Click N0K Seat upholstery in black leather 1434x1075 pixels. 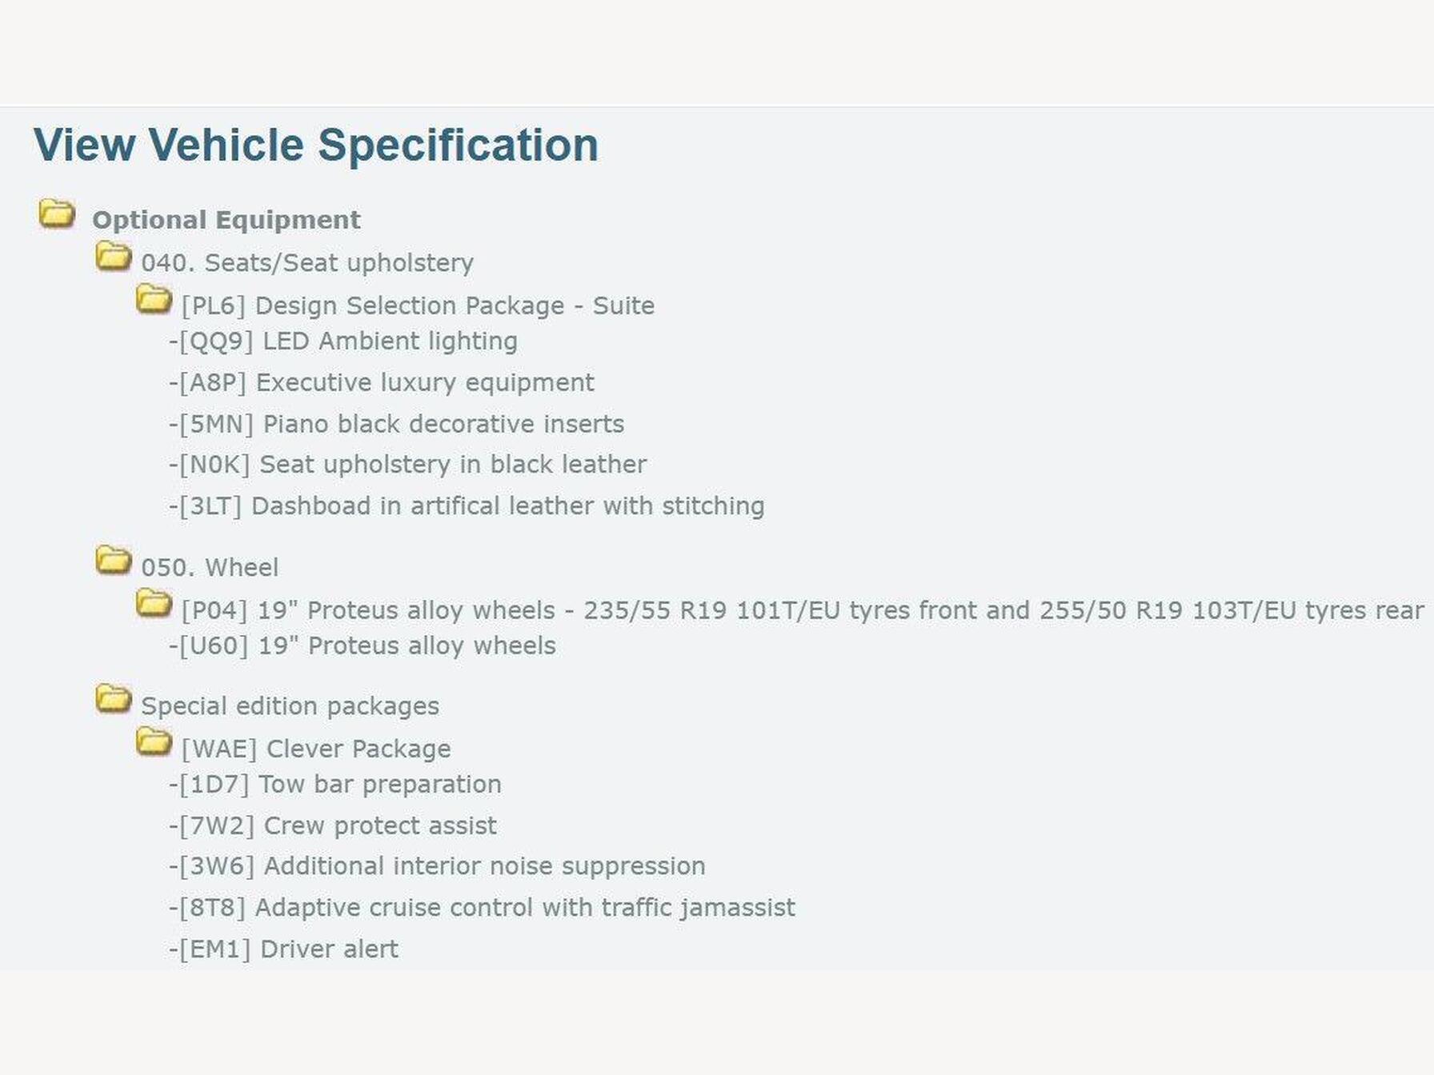(x=409, y=465)
